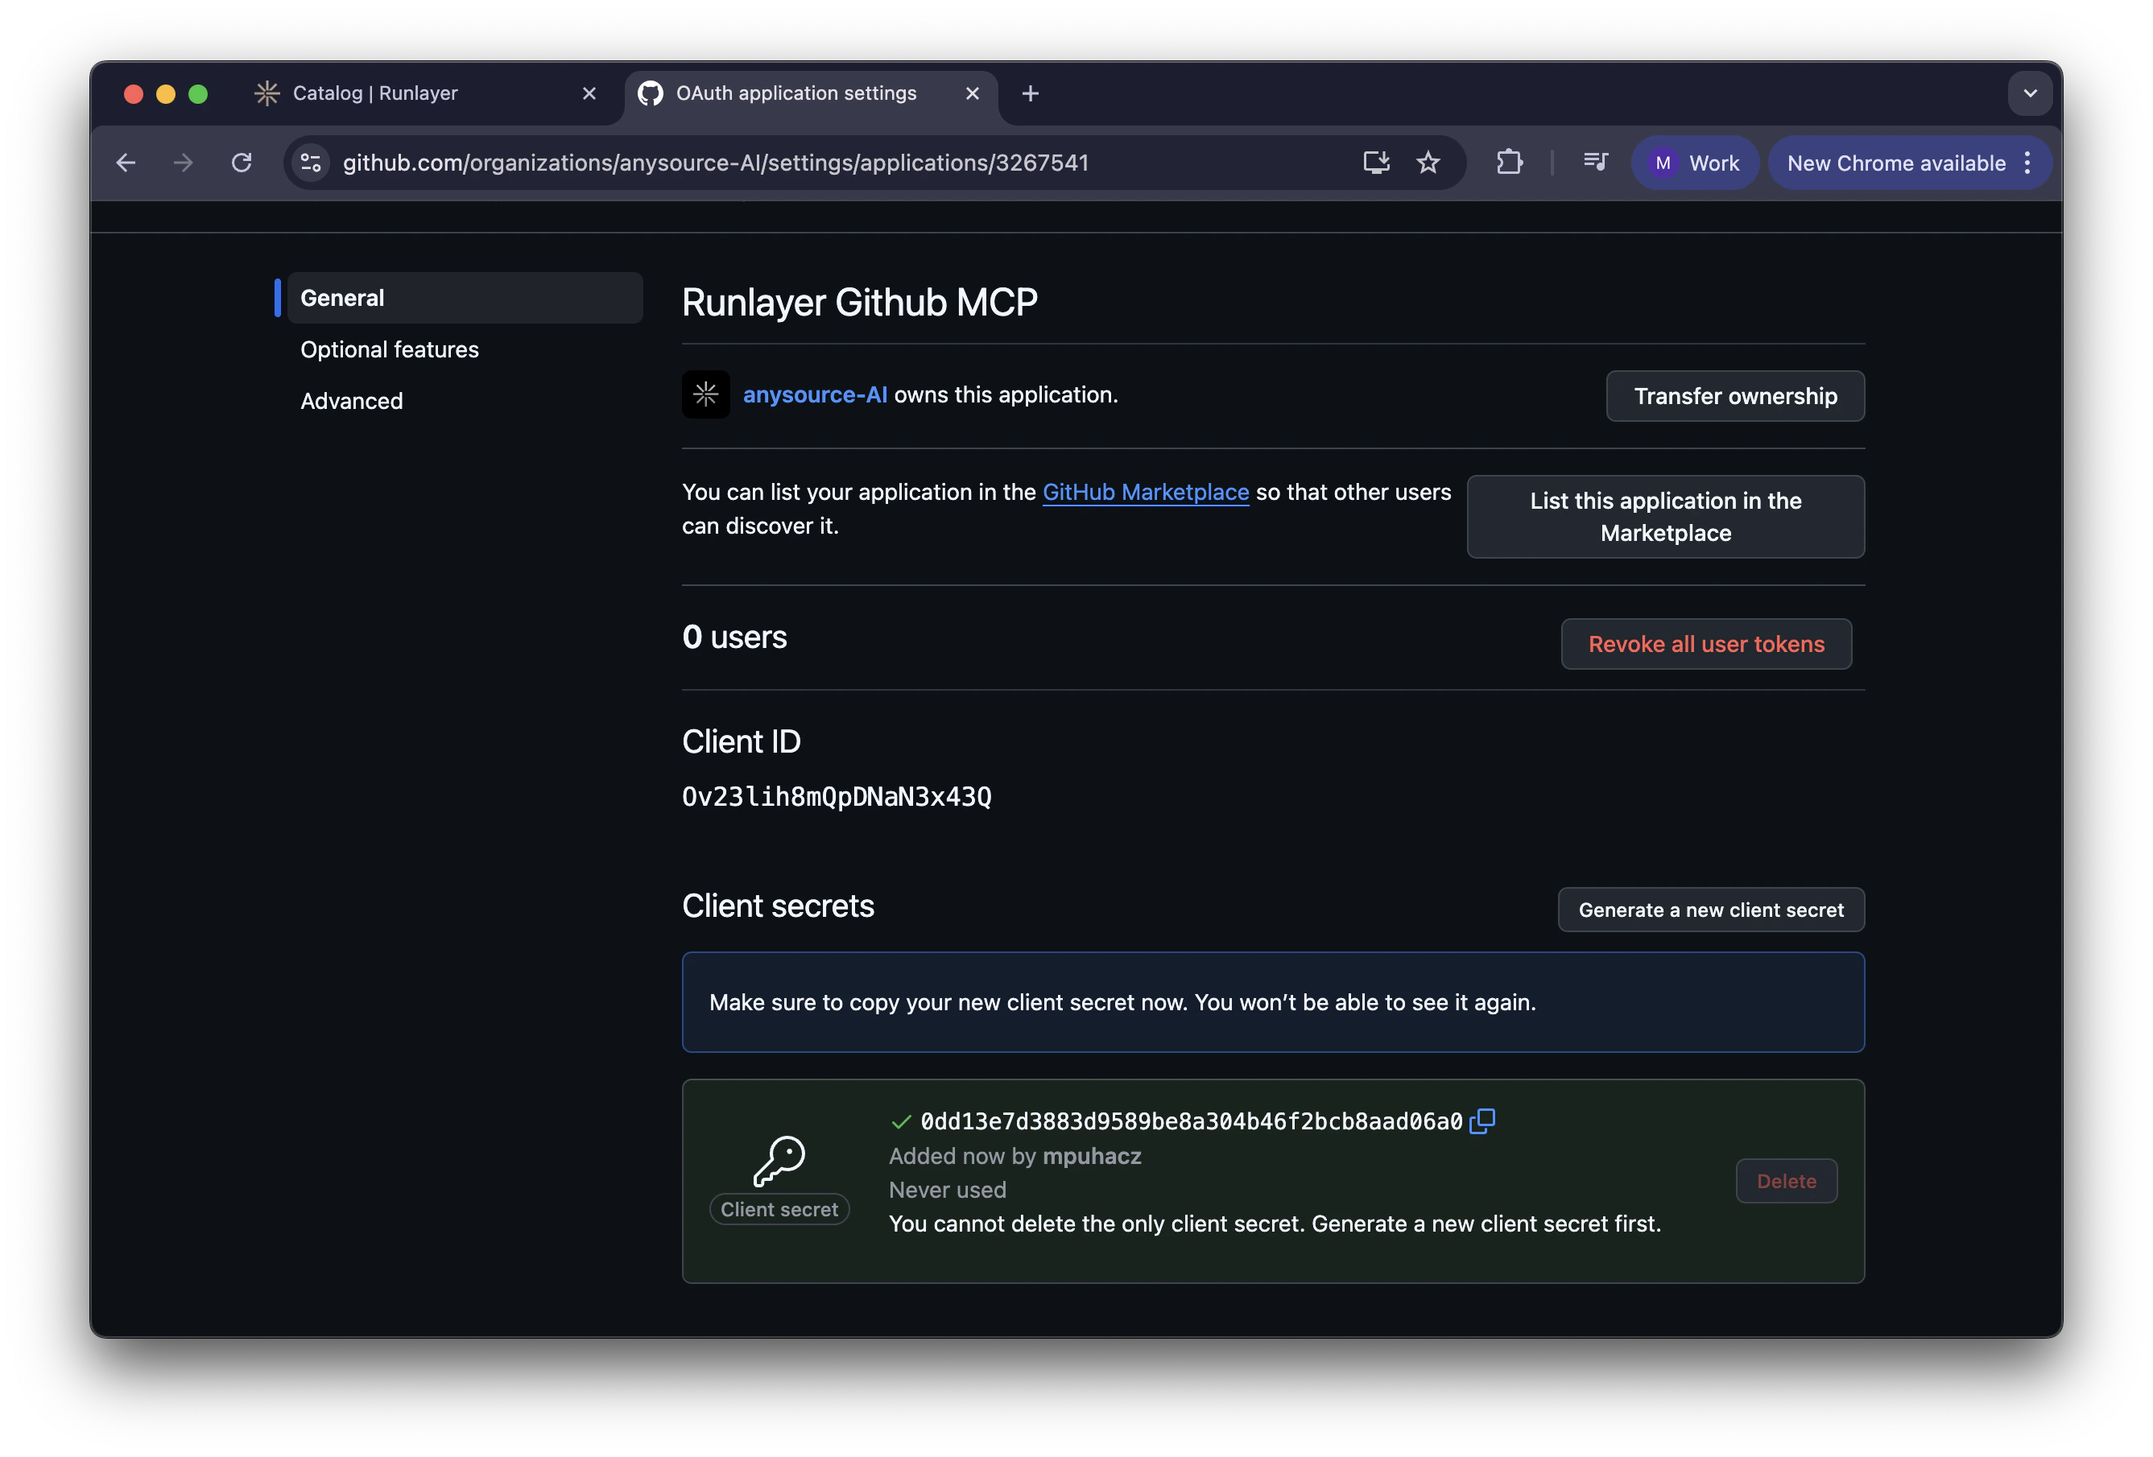Click the key icon above Client secret

coord(779,1161)
